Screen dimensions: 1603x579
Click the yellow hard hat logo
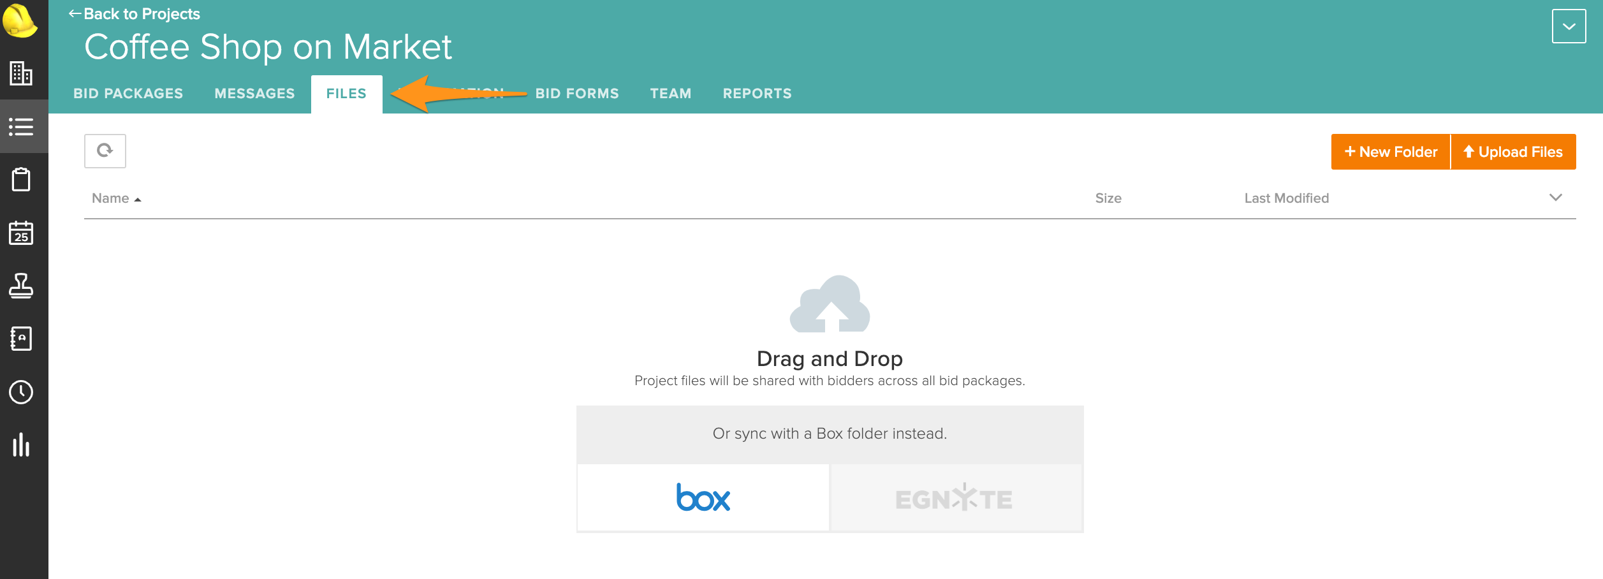pos(20,20)
